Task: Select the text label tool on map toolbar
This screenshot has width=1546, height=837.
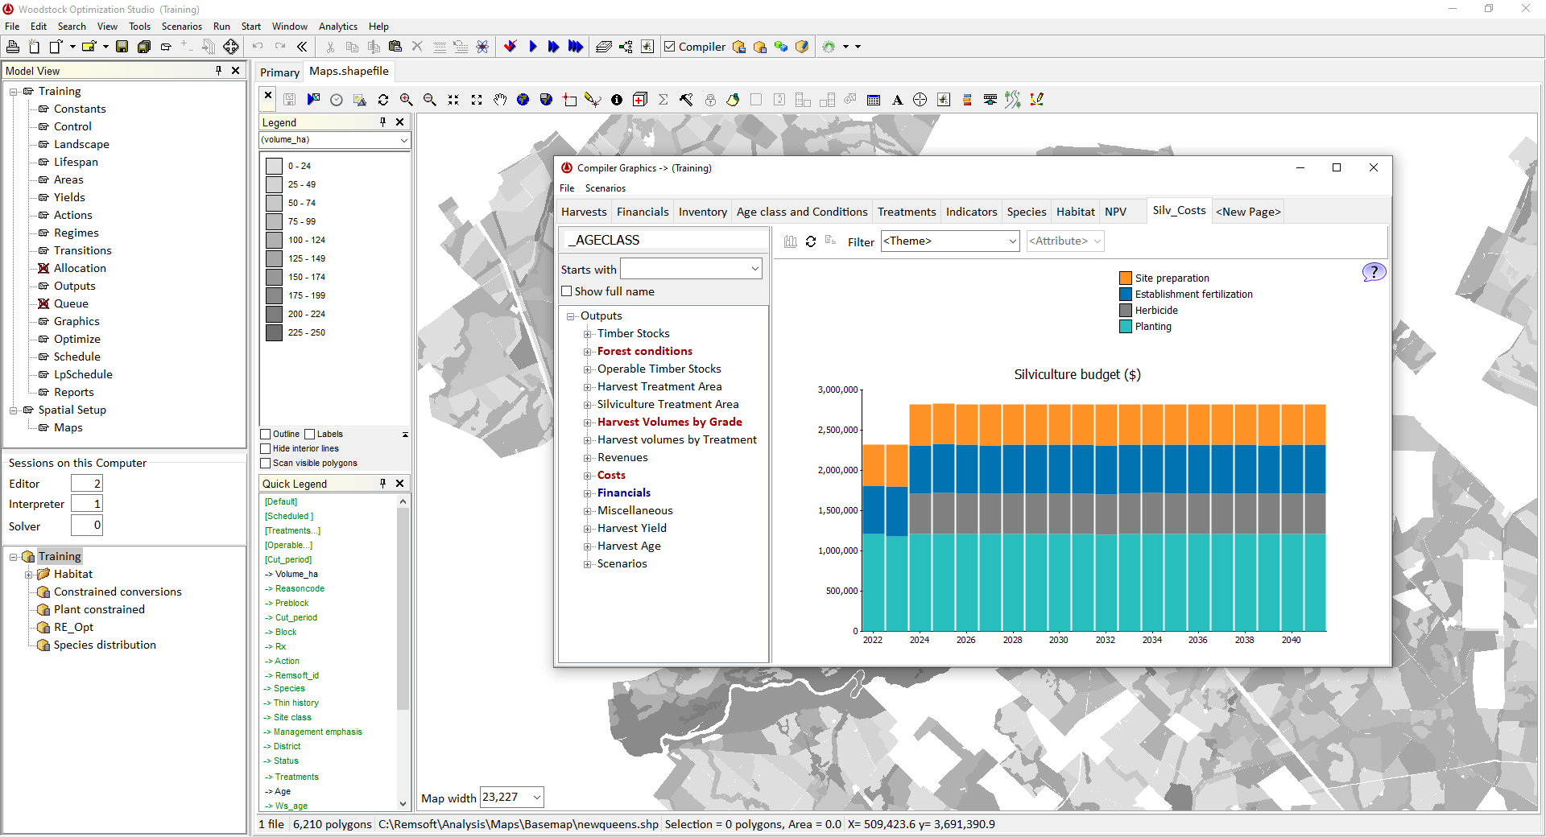Action: (x=897, y=99)
